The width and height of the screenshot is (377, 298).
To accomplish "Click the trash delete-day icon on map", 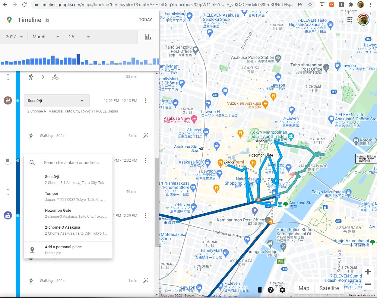I will [x=260, y=290].
